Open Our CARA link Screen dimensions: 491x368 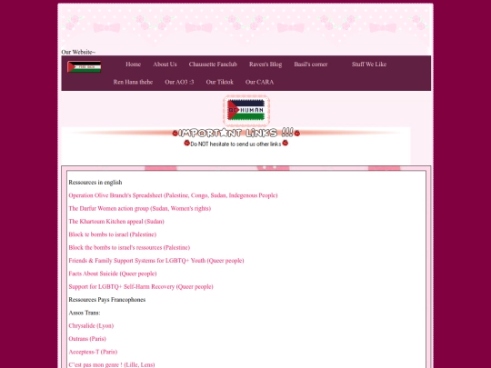[259, 82]
